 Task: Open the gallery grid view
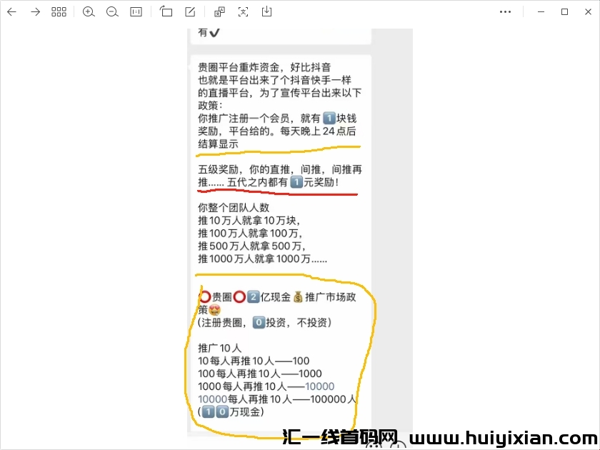click(x=59, y=11)
